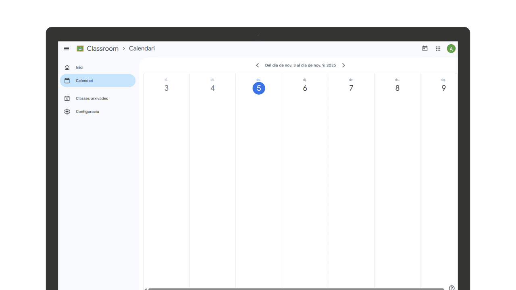
Task: Click the Configuració gear icon
Action: [x=67, y=112]
